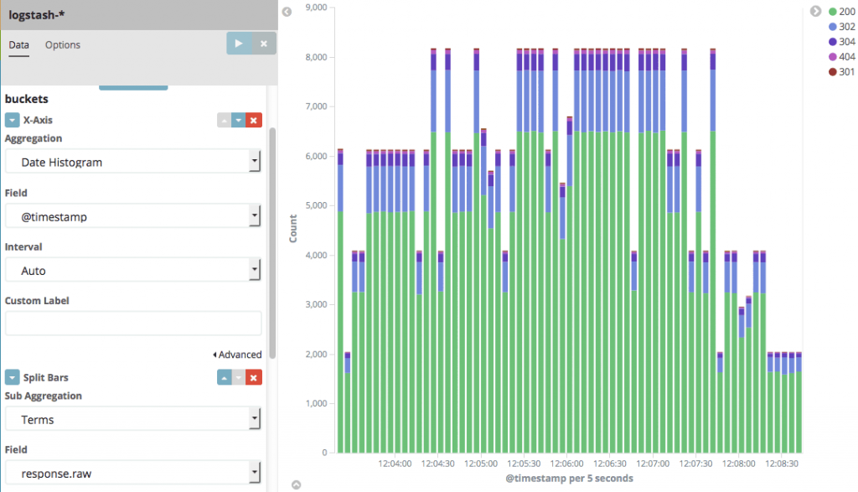858x492 pixels.
Task: Open the Aggregation dropdown showing Date Histogram
Action: coord(134,162)
